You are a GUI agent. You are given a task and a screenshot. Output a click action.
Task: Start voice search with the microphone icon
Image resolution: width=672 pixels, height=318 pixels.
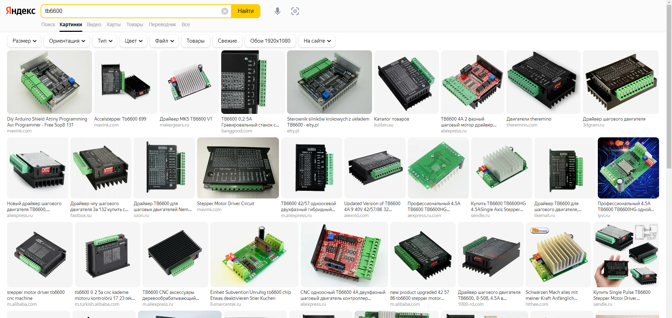click(x=278, y=11)
